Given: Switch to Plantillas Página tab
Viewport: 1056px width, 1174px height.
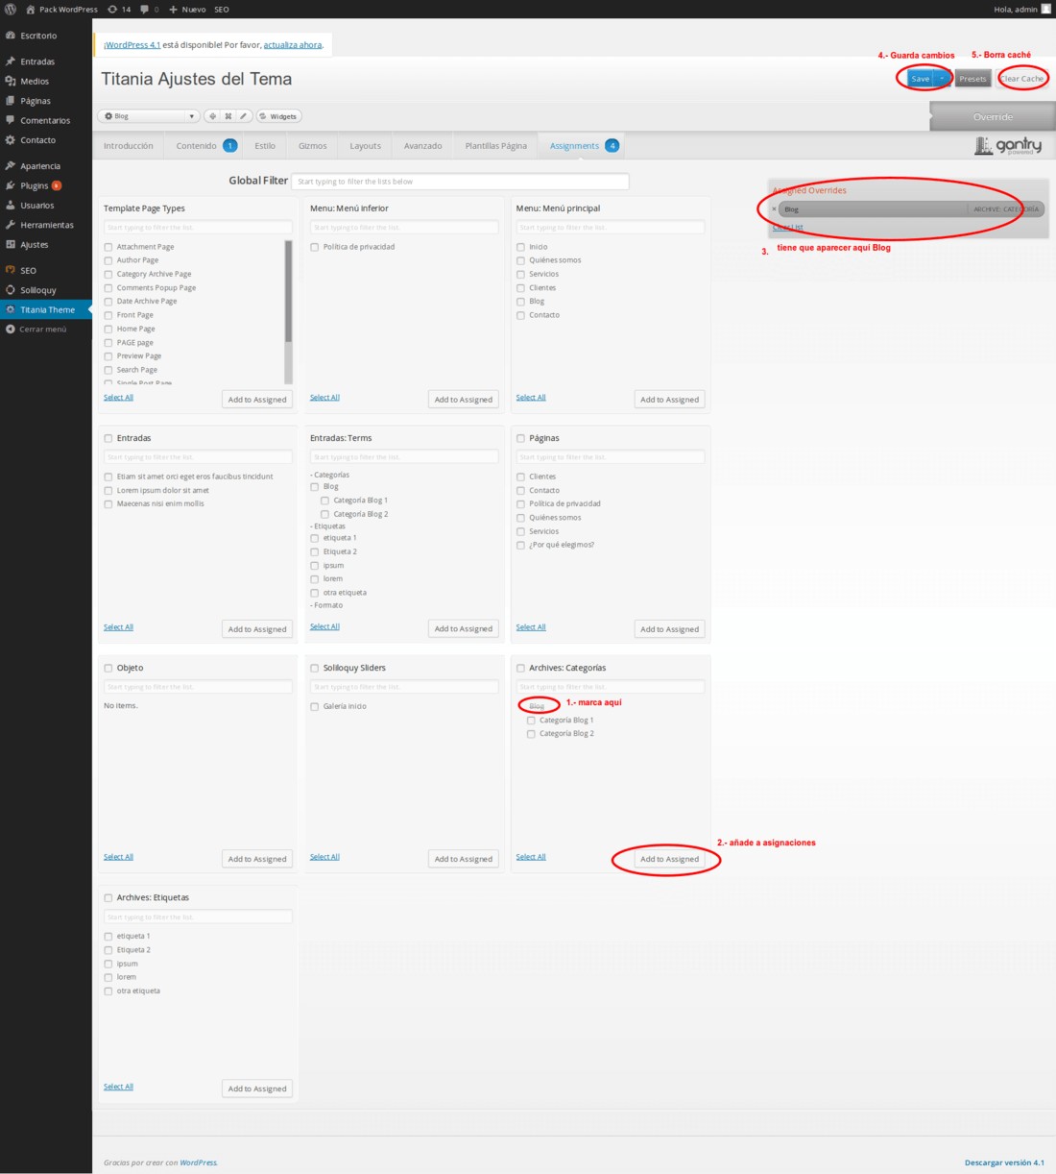Looking at the screenshot, I should pyautogui.click(x=496, y=146).
